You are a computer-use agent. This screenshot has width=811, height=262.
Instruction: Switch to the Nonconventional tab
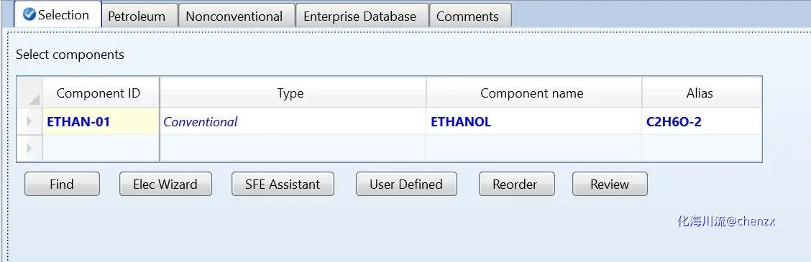click(234, 16)
